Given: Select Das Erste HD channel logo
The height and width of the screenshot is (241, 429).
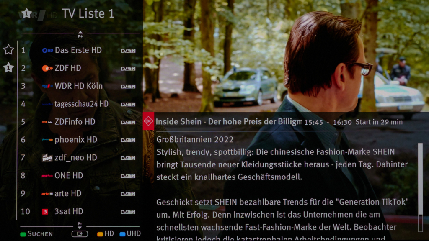Looking at the screenshot, I should pyautogui.click(x=47, y=50).
